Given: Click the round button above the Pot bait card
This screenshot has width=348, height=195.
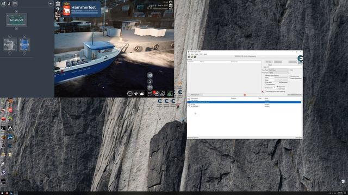Looking at the screenshot, I should coord(10,36).
